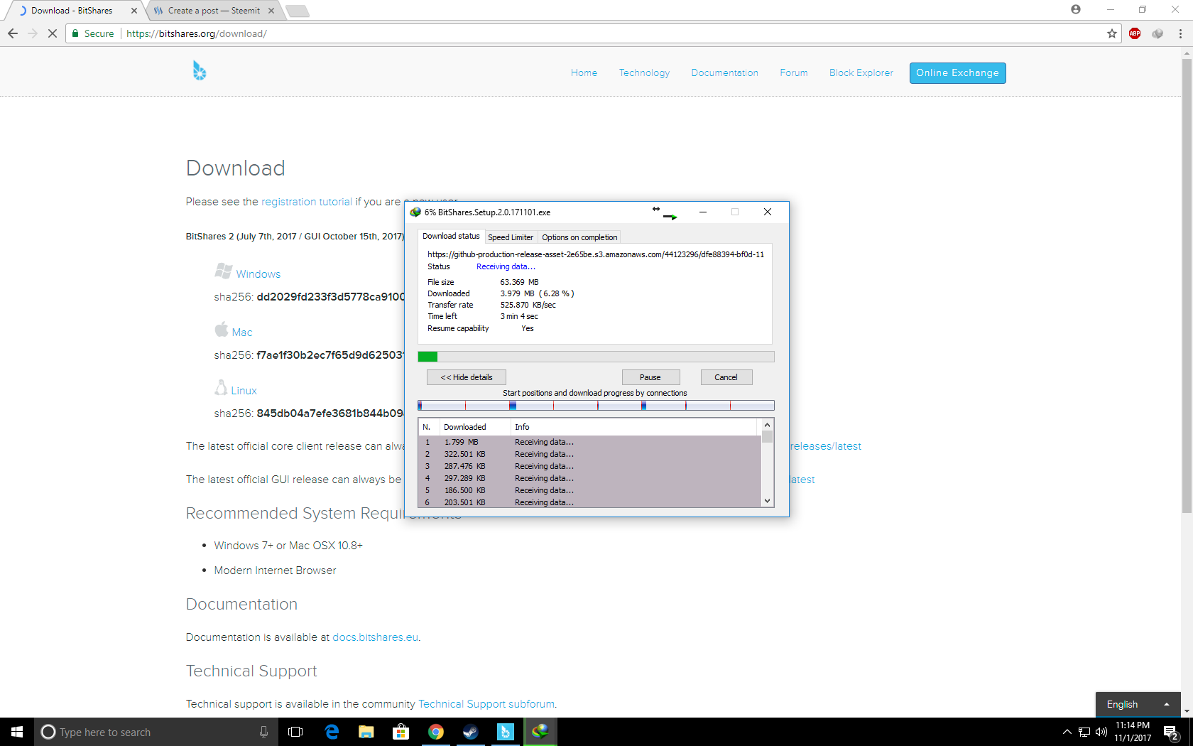This screenshot has width=1193, height=746.
Task: Click the Linux penguin icon
Action: (x=221, y=387)
